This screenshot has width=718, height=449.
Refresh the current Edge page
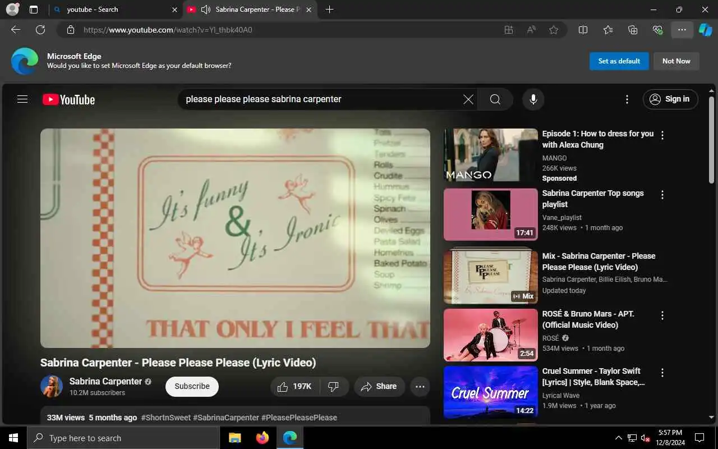click(40, 30)
